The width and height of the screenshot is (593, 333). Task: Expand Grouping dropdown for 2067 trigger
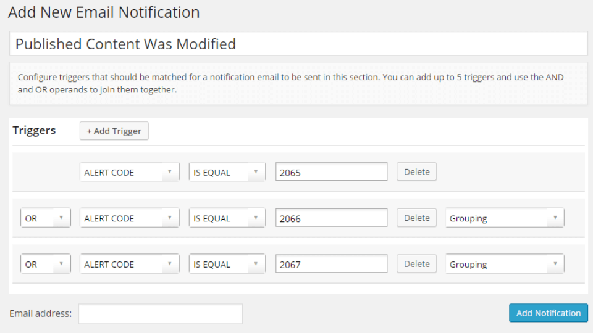coord(504,264)
